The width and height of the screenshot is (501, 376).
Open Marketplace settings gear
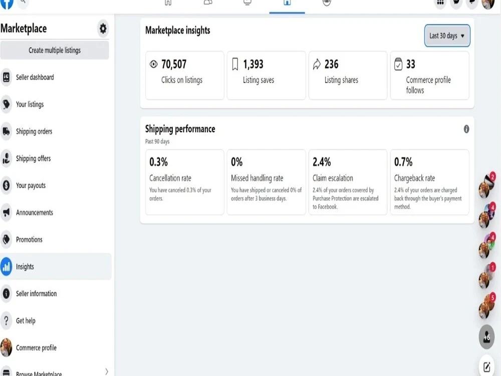point(103,29)
